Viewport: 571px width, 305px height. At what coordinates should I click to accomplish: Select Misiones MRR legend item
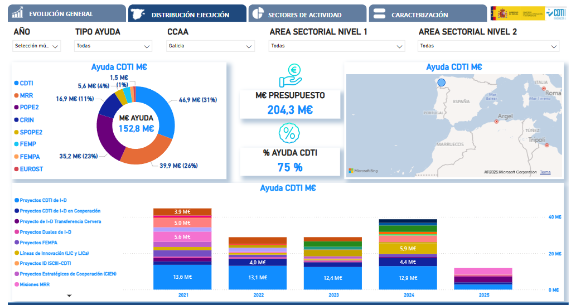tap(32, 284)
